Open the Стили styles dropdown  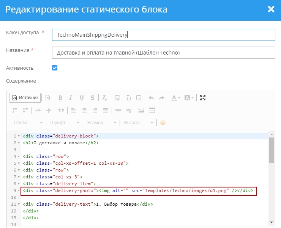click(28, 123)
